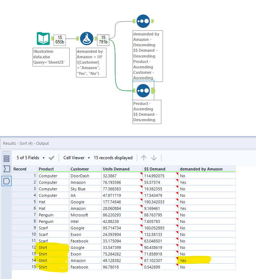
Task: Select the 76.193596 Units Demand cell
Action: click(122, 182)
